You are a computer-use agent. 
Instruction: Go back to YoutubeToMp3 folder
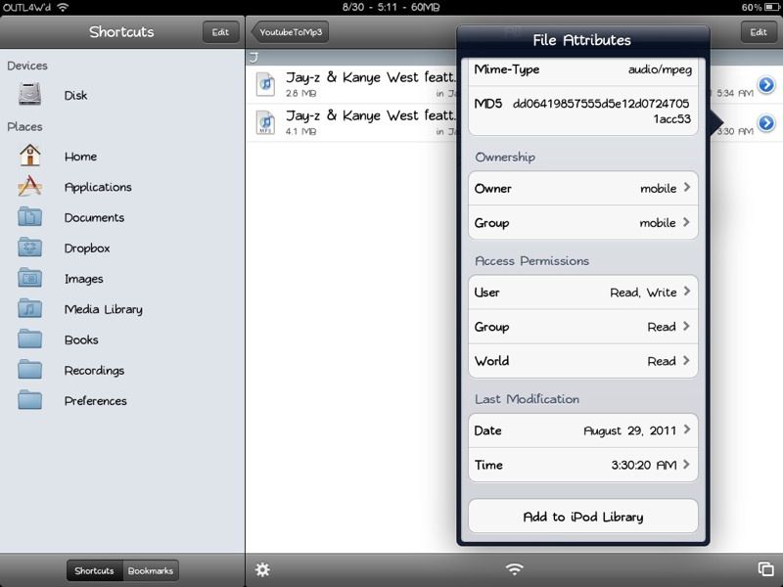290,32
